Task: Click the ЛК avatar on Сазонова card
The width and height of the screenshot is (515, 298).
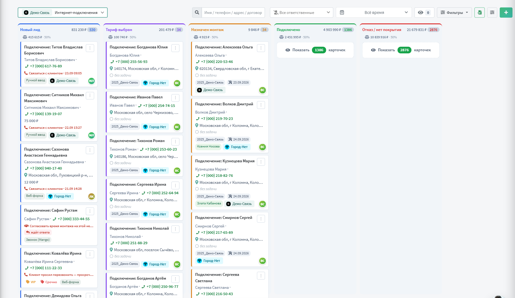Action: point(92,196)
